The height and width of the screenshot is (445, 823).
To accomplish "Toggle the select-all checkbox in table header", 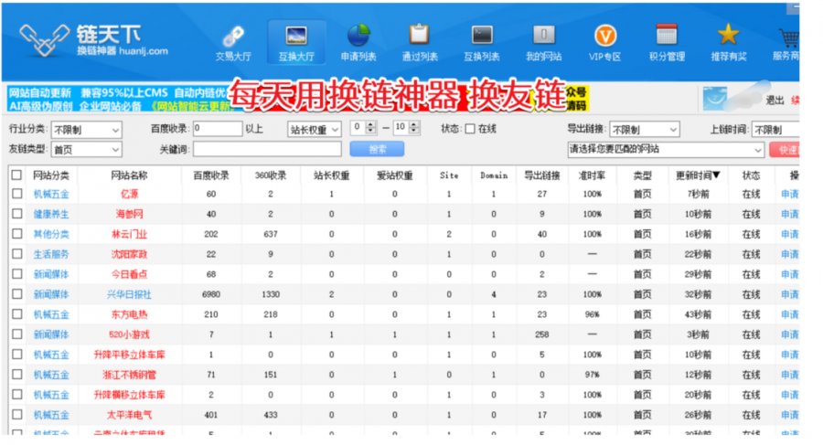I will pos(16,175).
